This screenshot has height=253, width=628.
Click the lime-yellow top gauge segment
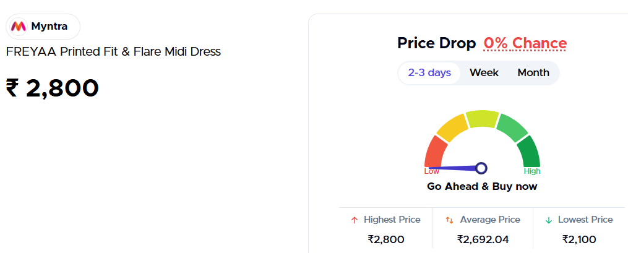tap(482, 118)
